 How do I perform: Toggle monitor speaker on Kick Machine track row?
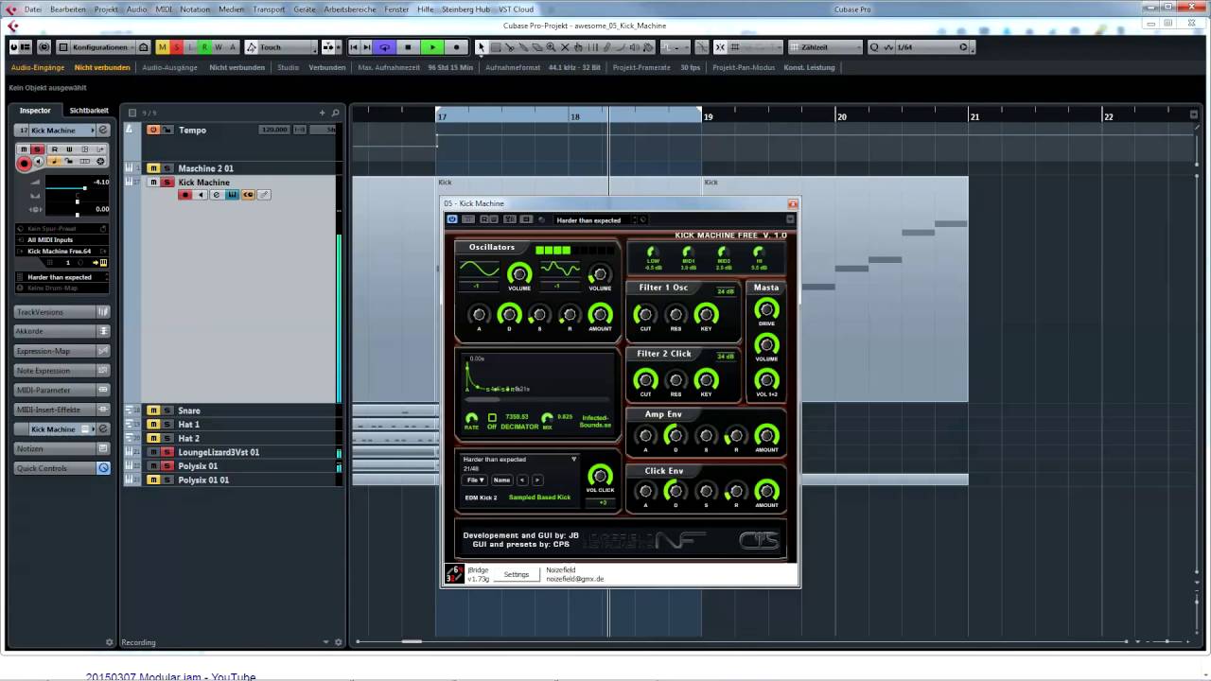[x=201, y=195]
